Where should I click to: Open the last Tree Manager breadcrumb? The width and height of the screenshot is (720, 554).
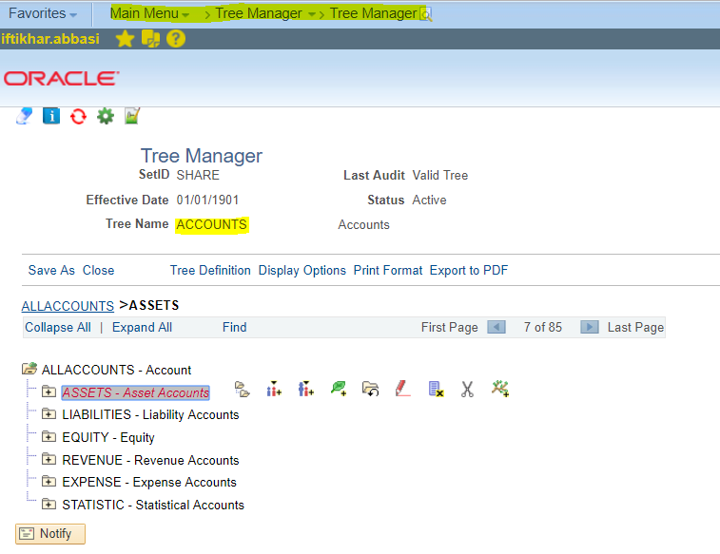373,13
